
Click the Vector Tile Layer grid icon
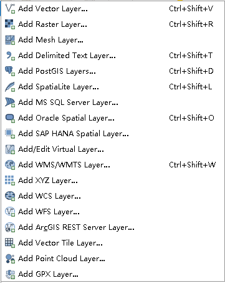(x=10, y=243)
